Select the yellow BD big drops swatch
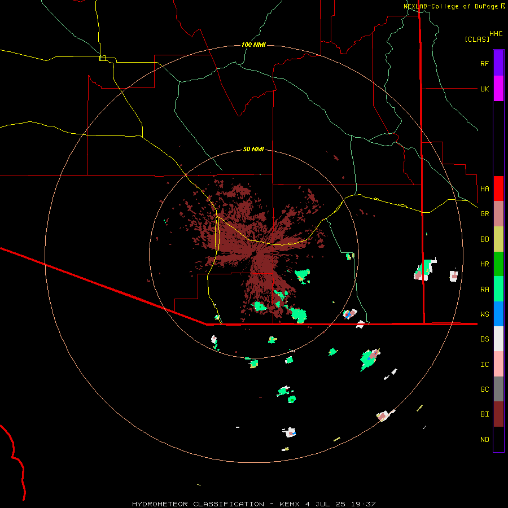The width and height of the screenshot is (508, 508). tap(498, 239)
